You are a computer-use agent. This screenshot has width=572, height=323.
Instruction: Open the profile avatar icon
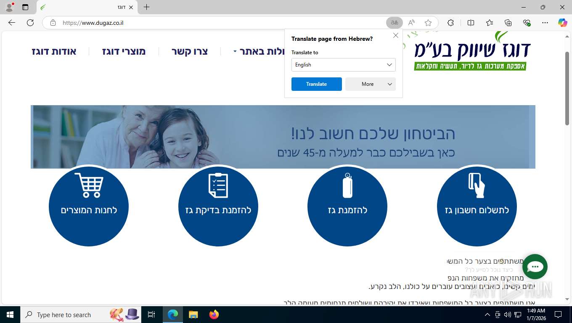[9, 7]
